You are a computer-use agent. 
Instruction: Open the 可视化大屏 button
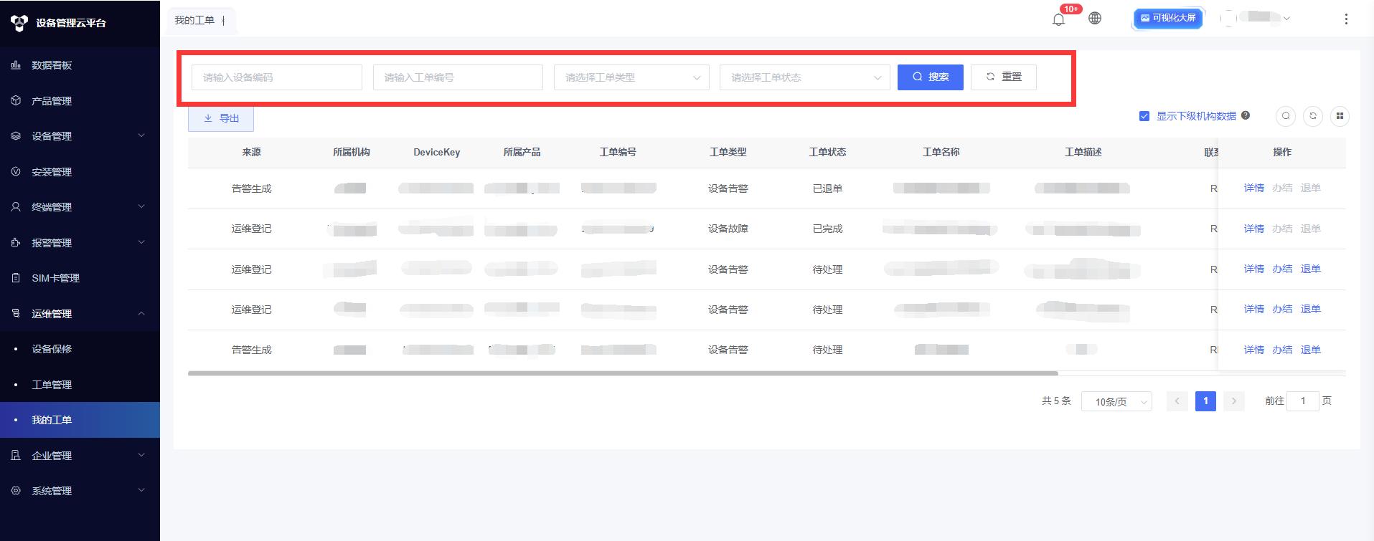[x=1168, y=18]
